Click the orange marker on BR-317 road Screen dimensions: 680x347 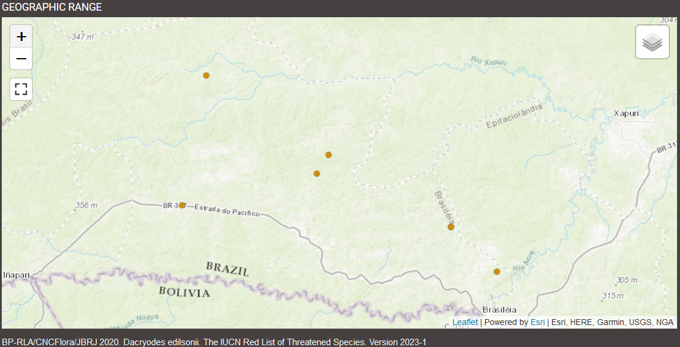tap(183, 205)
